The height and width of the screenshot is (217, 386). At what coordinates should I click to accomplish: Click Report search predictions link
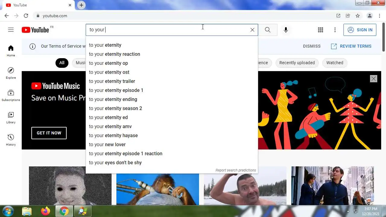[x=236, y=170]
